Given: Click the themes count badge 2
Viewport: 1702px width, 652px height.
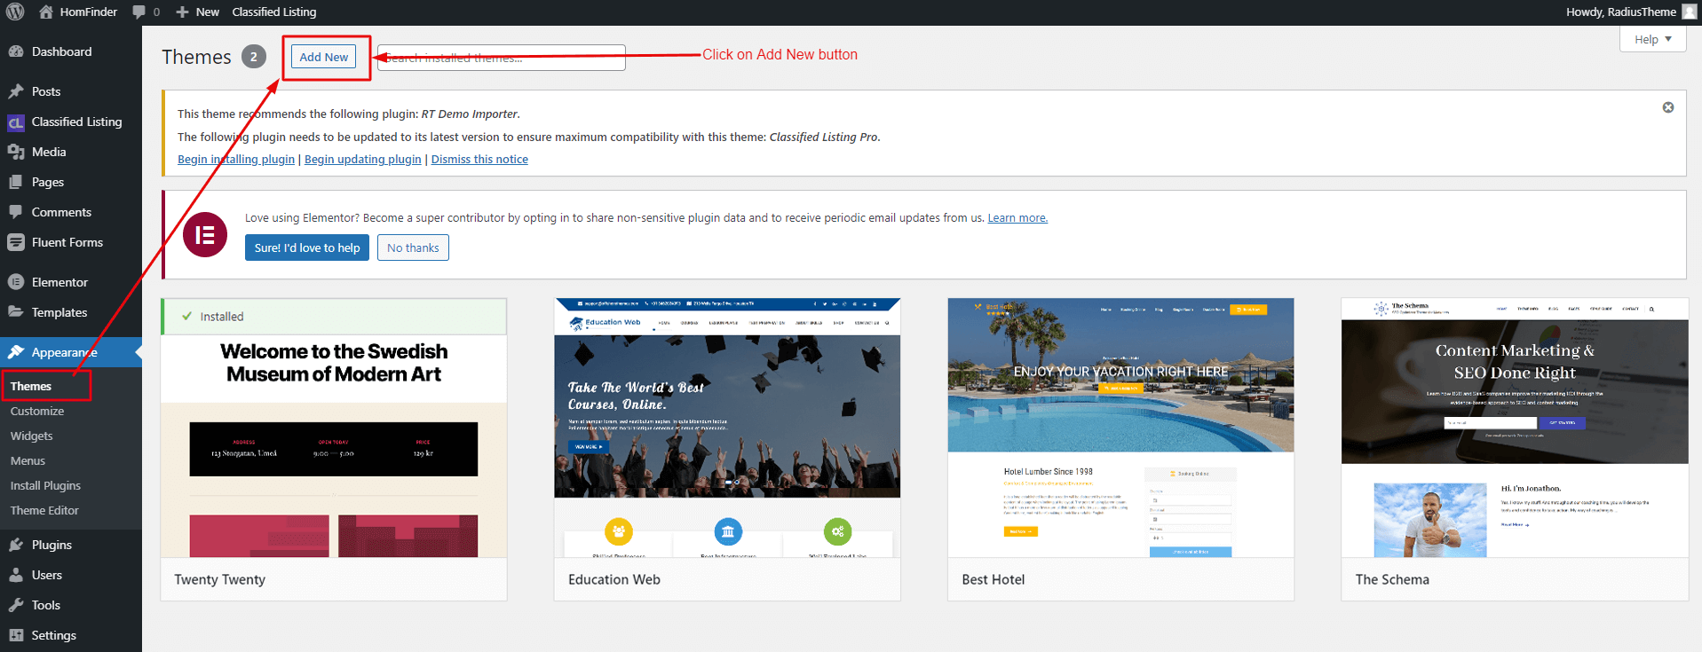Looking at the screenshot, I should click(254, 57).
